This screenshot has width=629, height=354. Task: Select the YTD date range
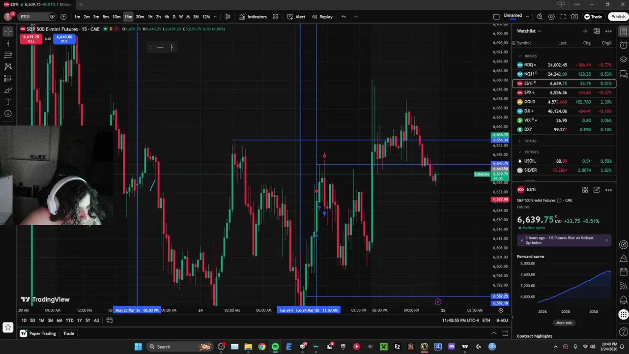tap(69, 321)
